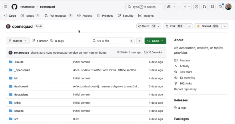Switch to the Security tab

pyautogui.click(x=126, y=16)
